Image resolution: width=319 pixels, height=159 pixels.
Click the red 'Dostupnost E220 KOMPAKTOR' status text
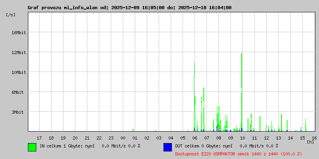pos(238,154)
